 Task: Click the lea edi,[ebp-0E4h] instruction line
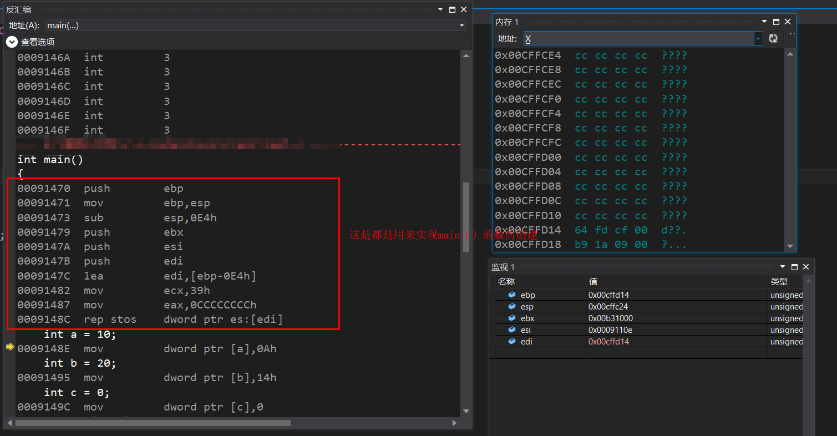[x=137, y=276]
